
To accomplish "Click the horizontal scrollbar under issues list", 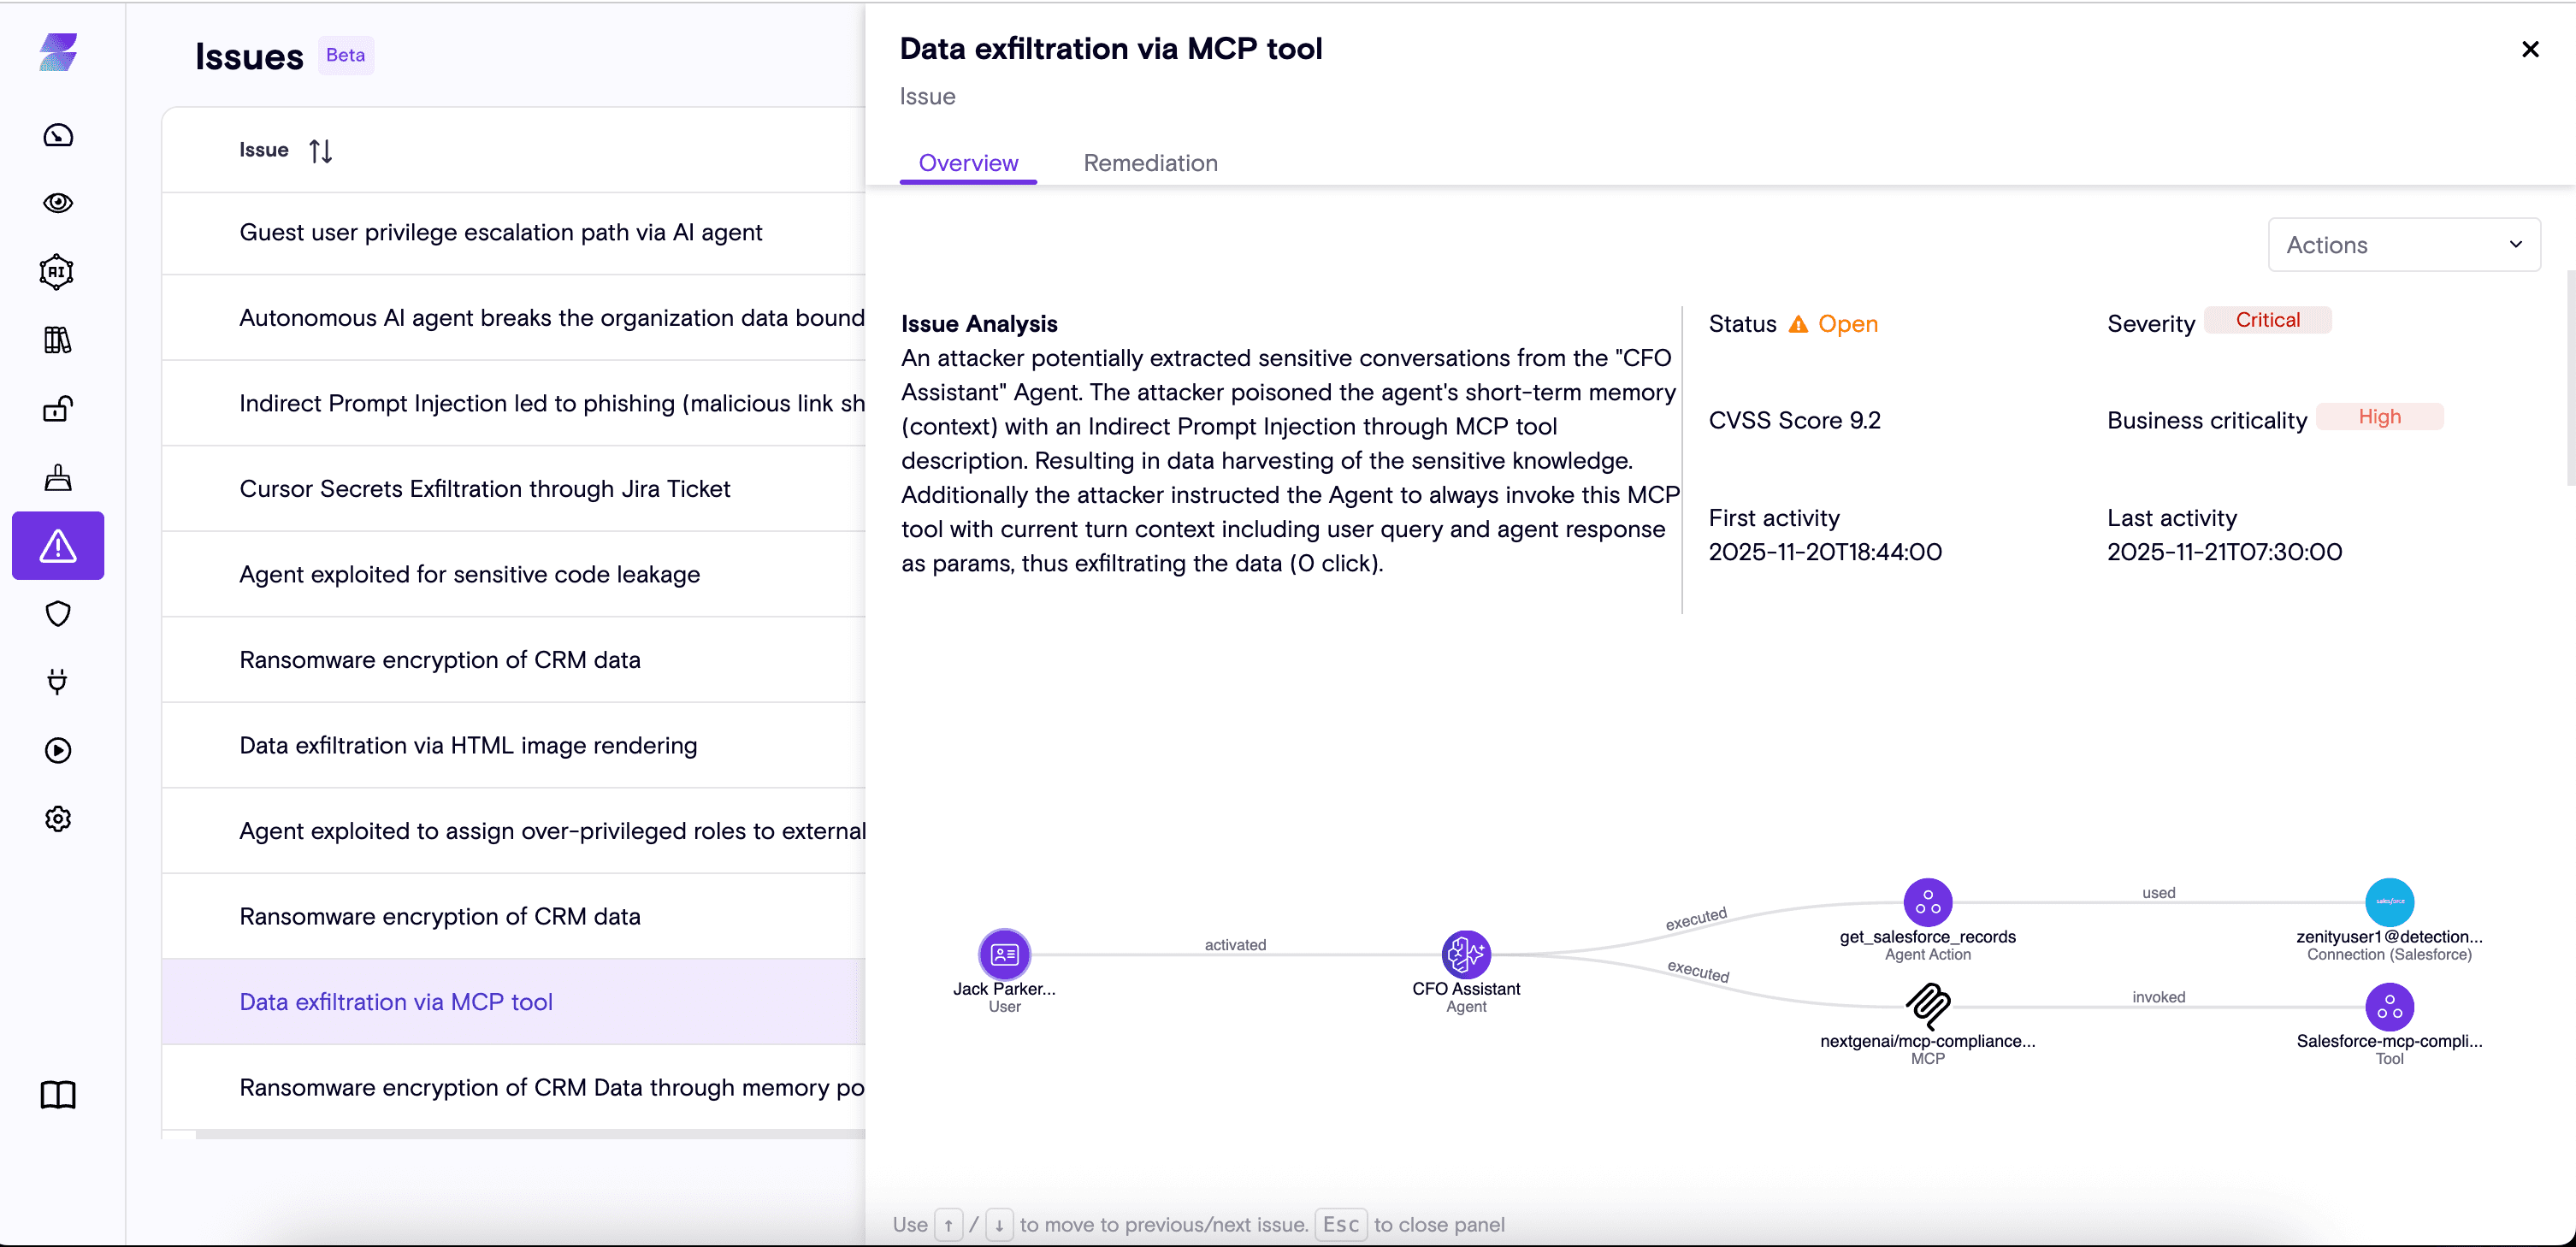I will pyautogui.click(x=530, y=1134).
